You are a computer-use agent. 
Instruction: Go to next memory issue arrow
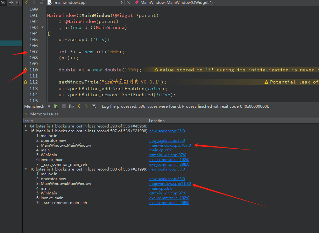coord(87,106)
